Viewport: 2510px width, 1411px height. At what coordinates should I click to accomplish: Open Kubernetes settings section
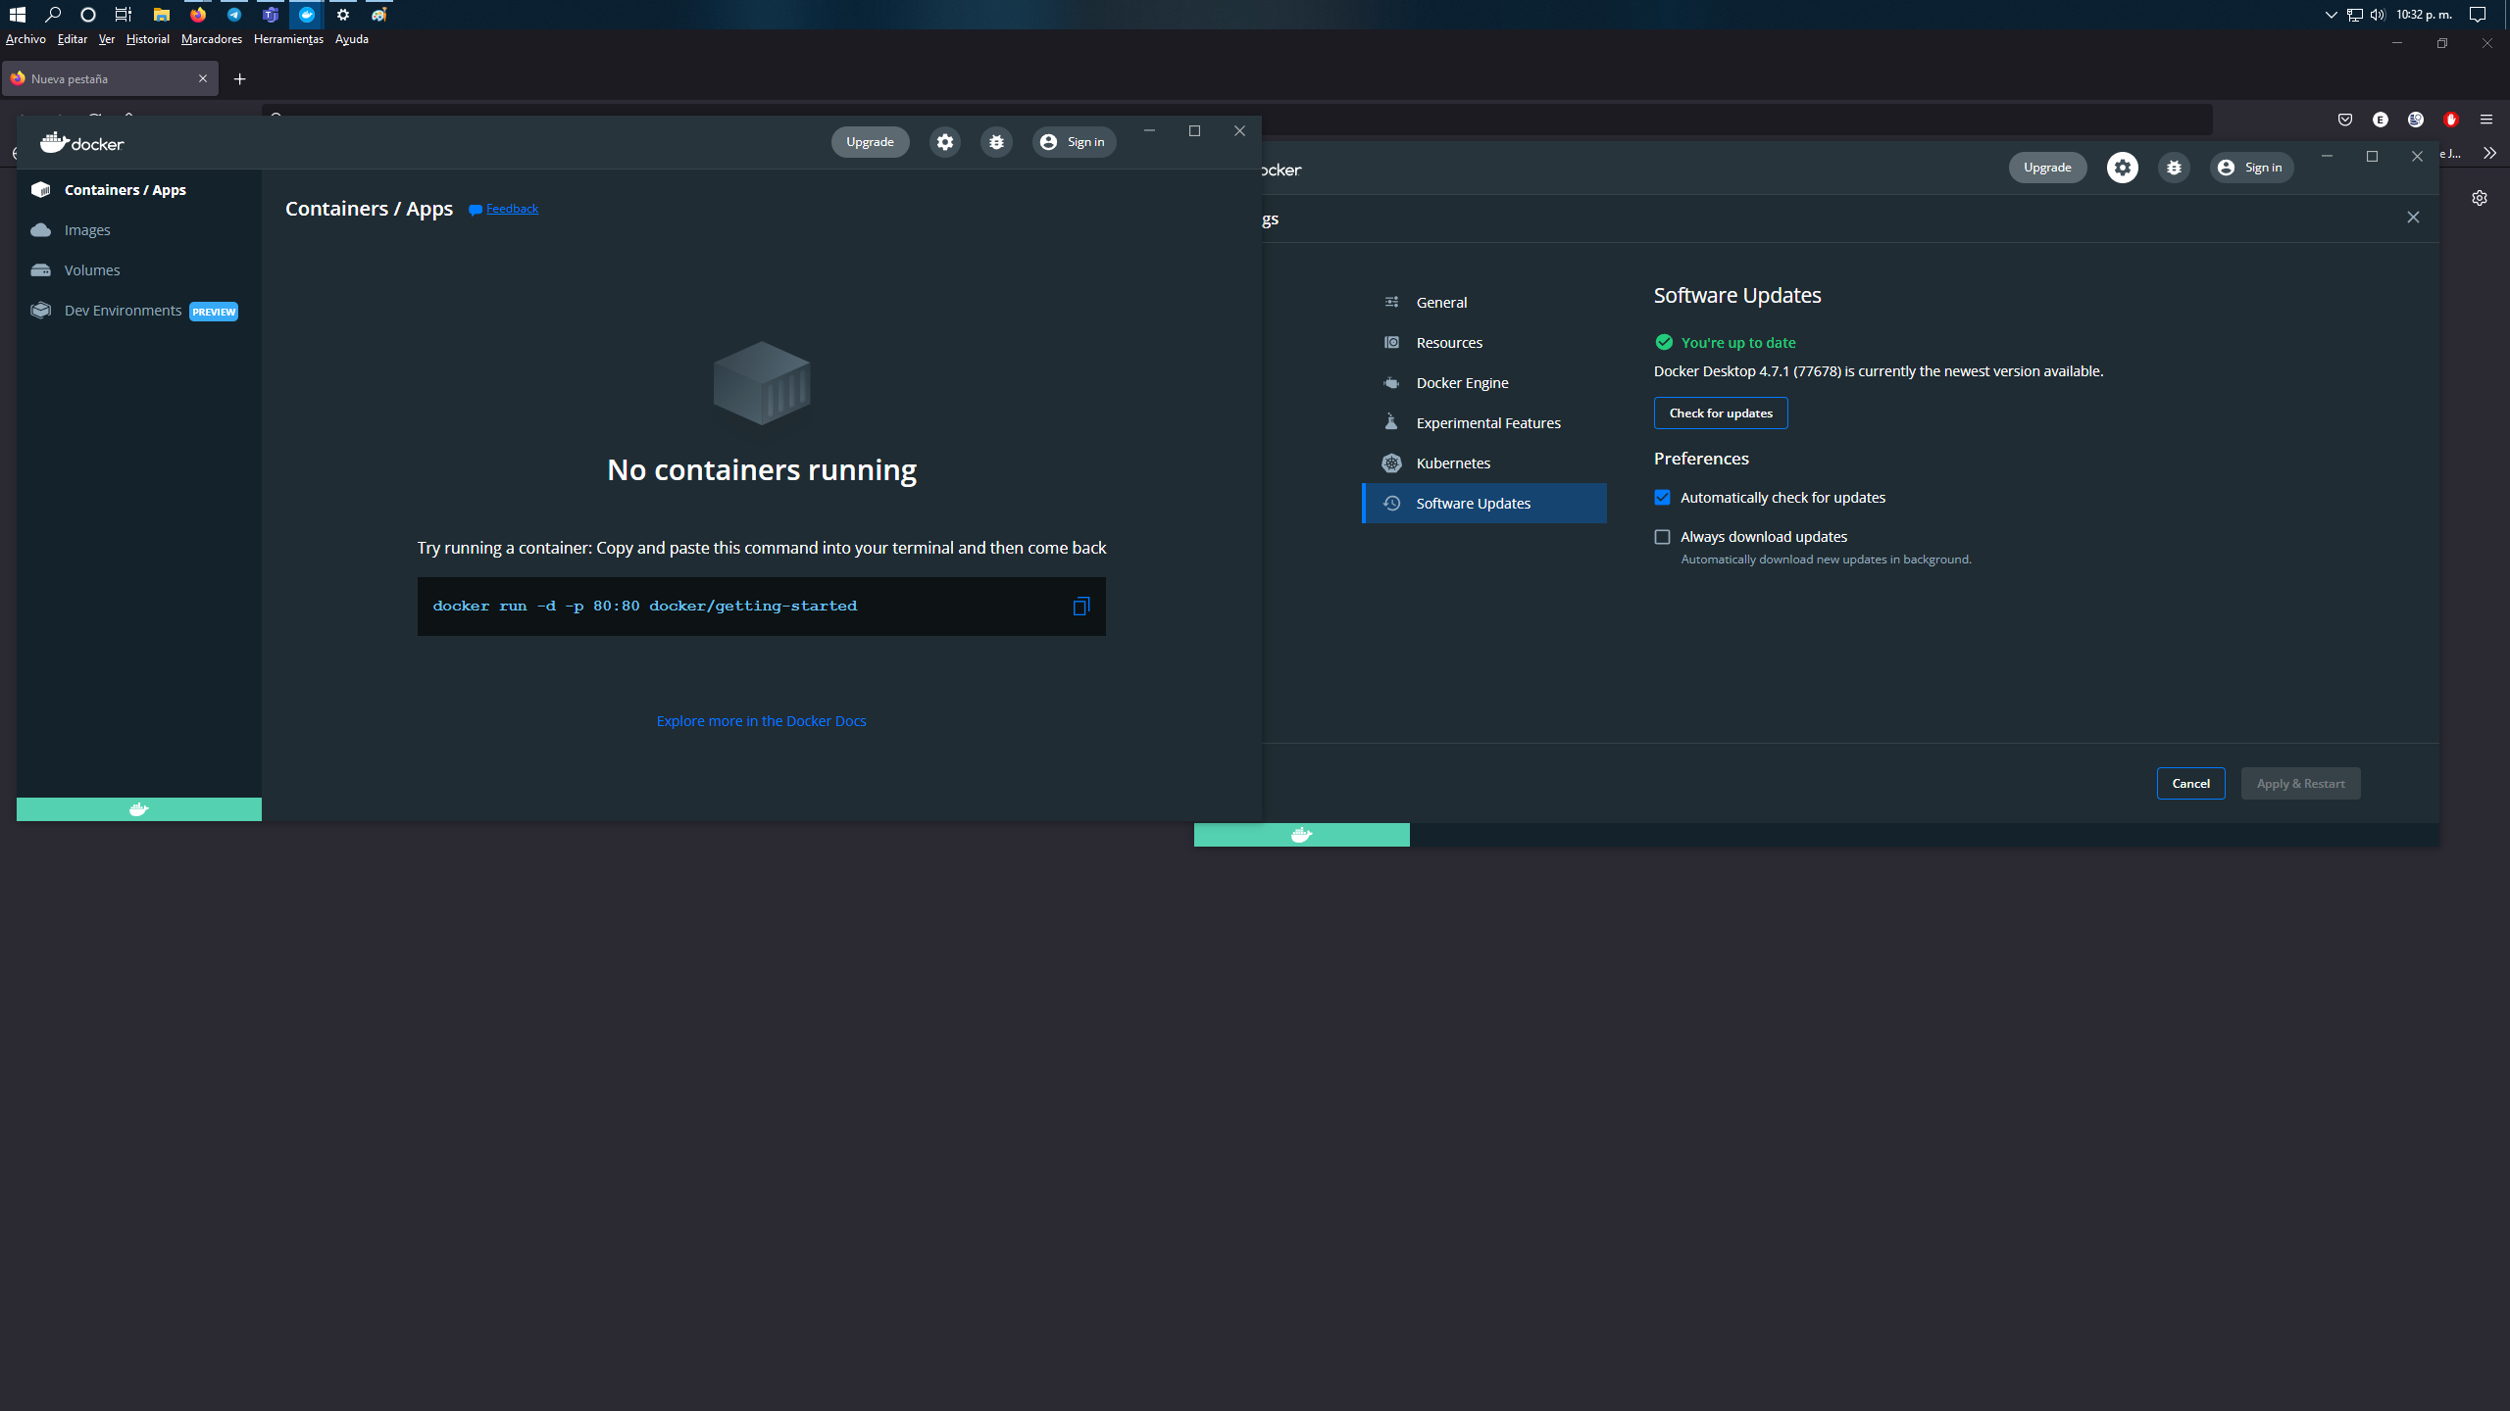click(1484, 463)
